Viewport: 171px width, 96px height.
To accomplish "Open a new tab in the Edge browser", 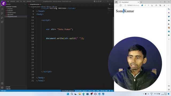I will coord(141,2).
